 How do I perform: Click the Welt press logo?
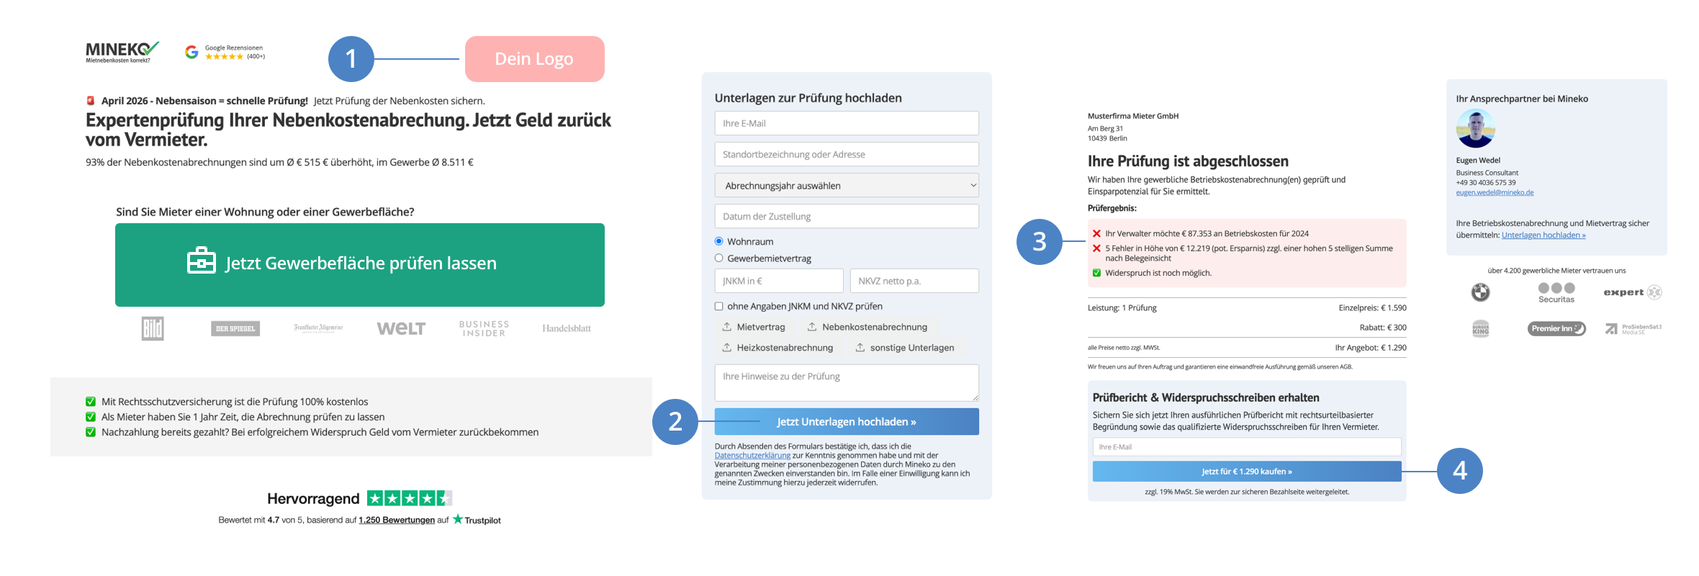401,328
